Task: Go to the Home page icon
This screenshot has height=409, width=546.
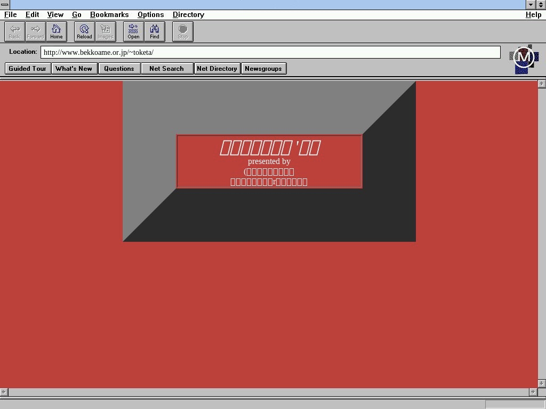Action: pos(57,31)
